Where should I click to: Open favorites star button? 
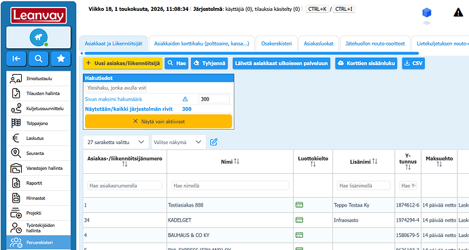[60, 58]
